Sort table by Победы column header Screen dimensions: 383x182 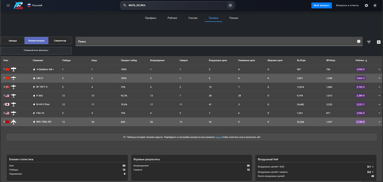(66, 60)
